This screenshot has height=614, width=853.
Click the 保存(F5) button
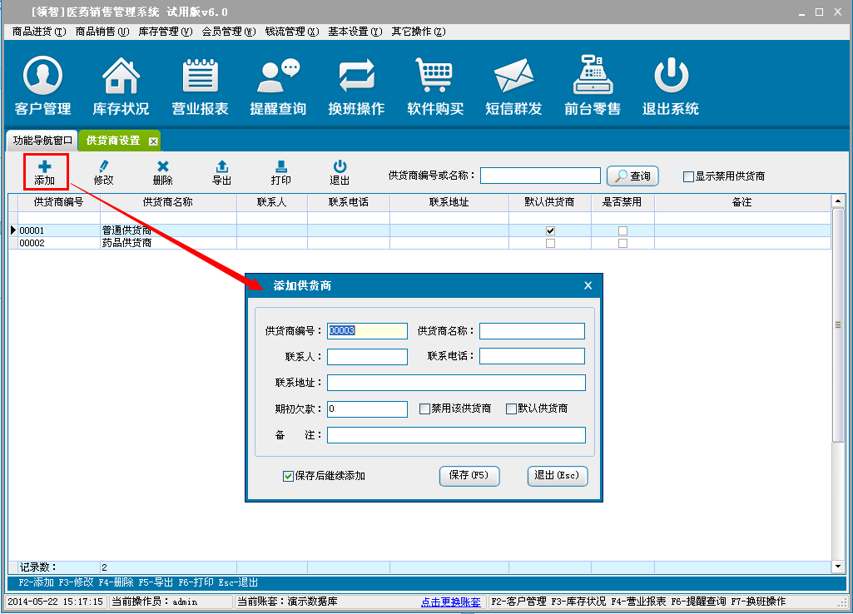[x=469, y=476]
